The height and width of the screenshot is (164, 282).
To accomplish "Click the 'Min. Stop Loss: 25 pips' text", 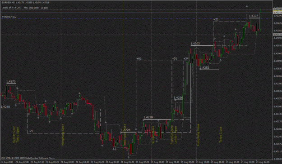I will click(36, 8).
